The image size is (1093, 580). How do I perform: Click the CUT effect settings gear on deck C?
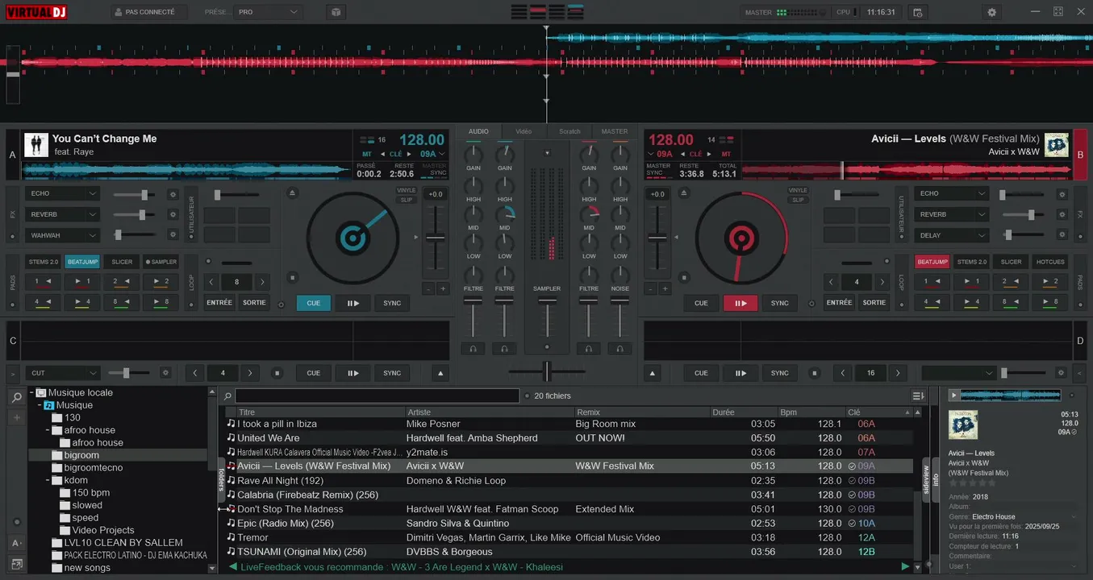(165, 373)
